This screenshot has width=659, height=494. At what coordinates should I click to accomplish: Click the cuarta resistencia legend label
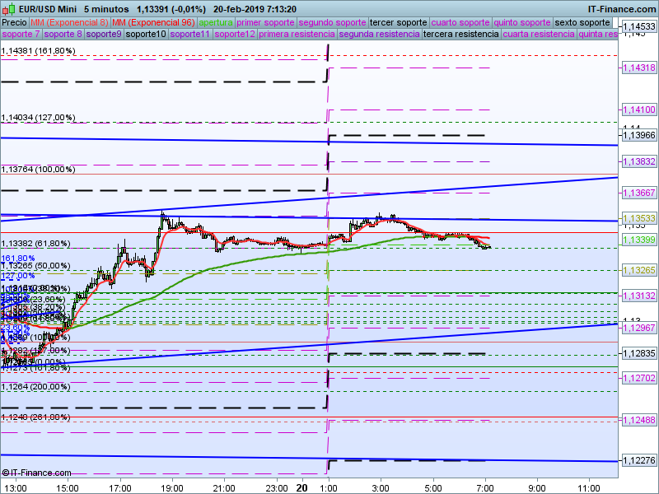(x=538, y=35)
